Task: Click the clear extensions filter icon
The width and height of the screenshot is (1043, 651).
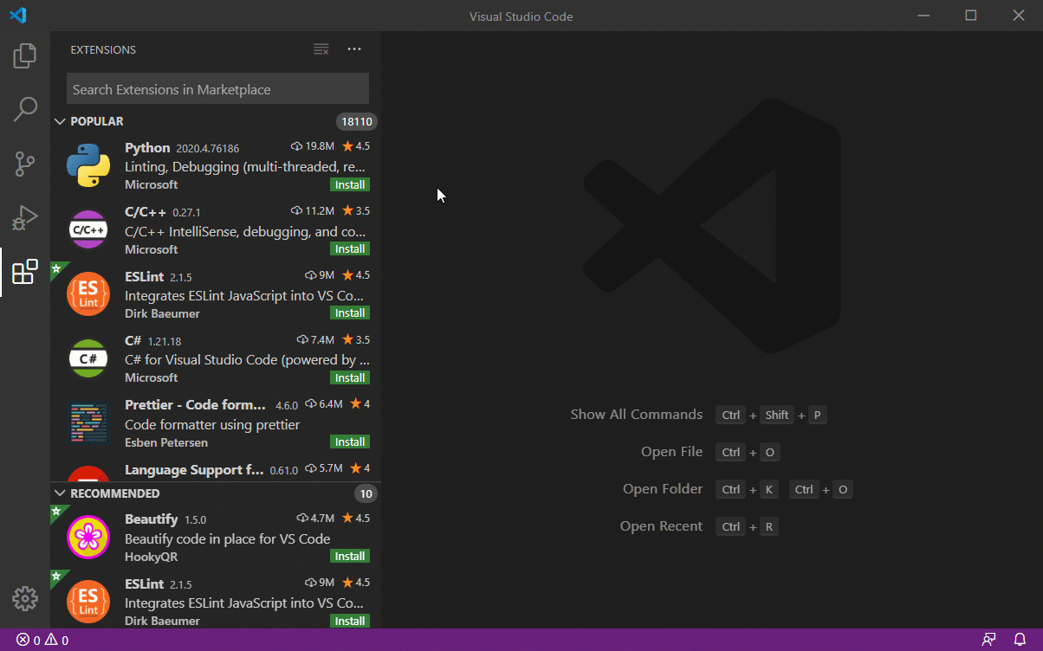Action: tap(321, 49)
